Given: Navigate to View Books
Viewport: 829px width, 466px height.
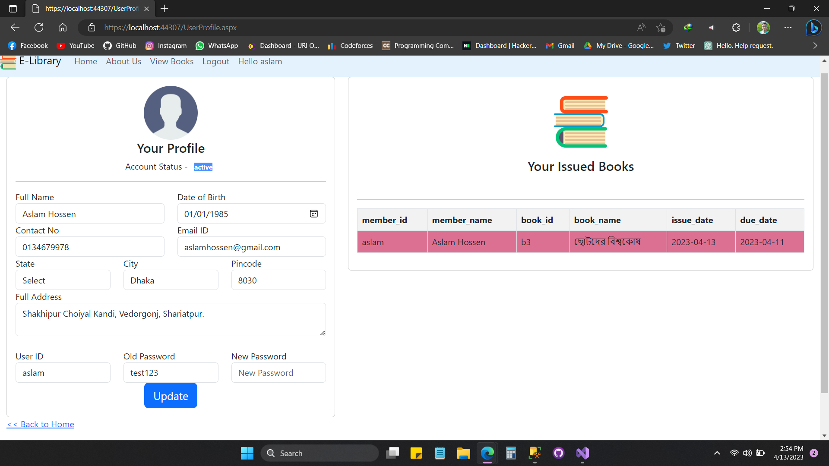Looking at the screenshot, I should [x=171, y=61].
